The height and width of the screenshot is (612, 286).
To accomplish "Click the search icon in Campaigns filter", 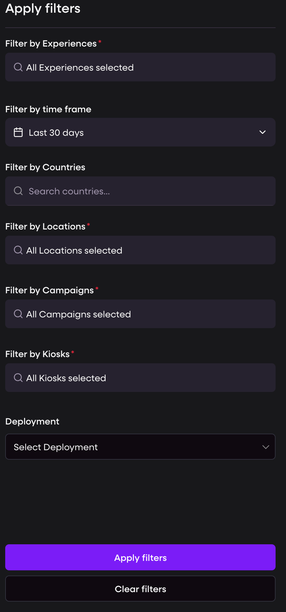I will [18, 314].
